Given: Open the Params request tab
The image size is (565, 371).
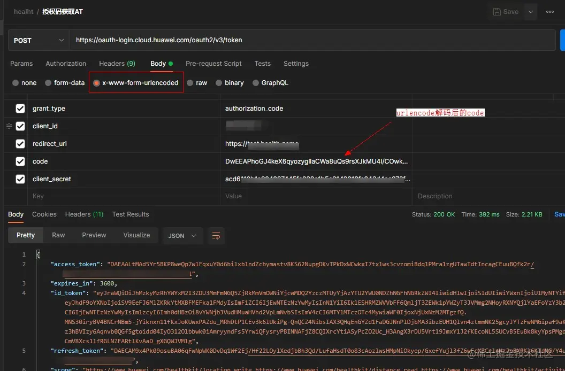Looking at the screenshot, I should click(21, 64).
